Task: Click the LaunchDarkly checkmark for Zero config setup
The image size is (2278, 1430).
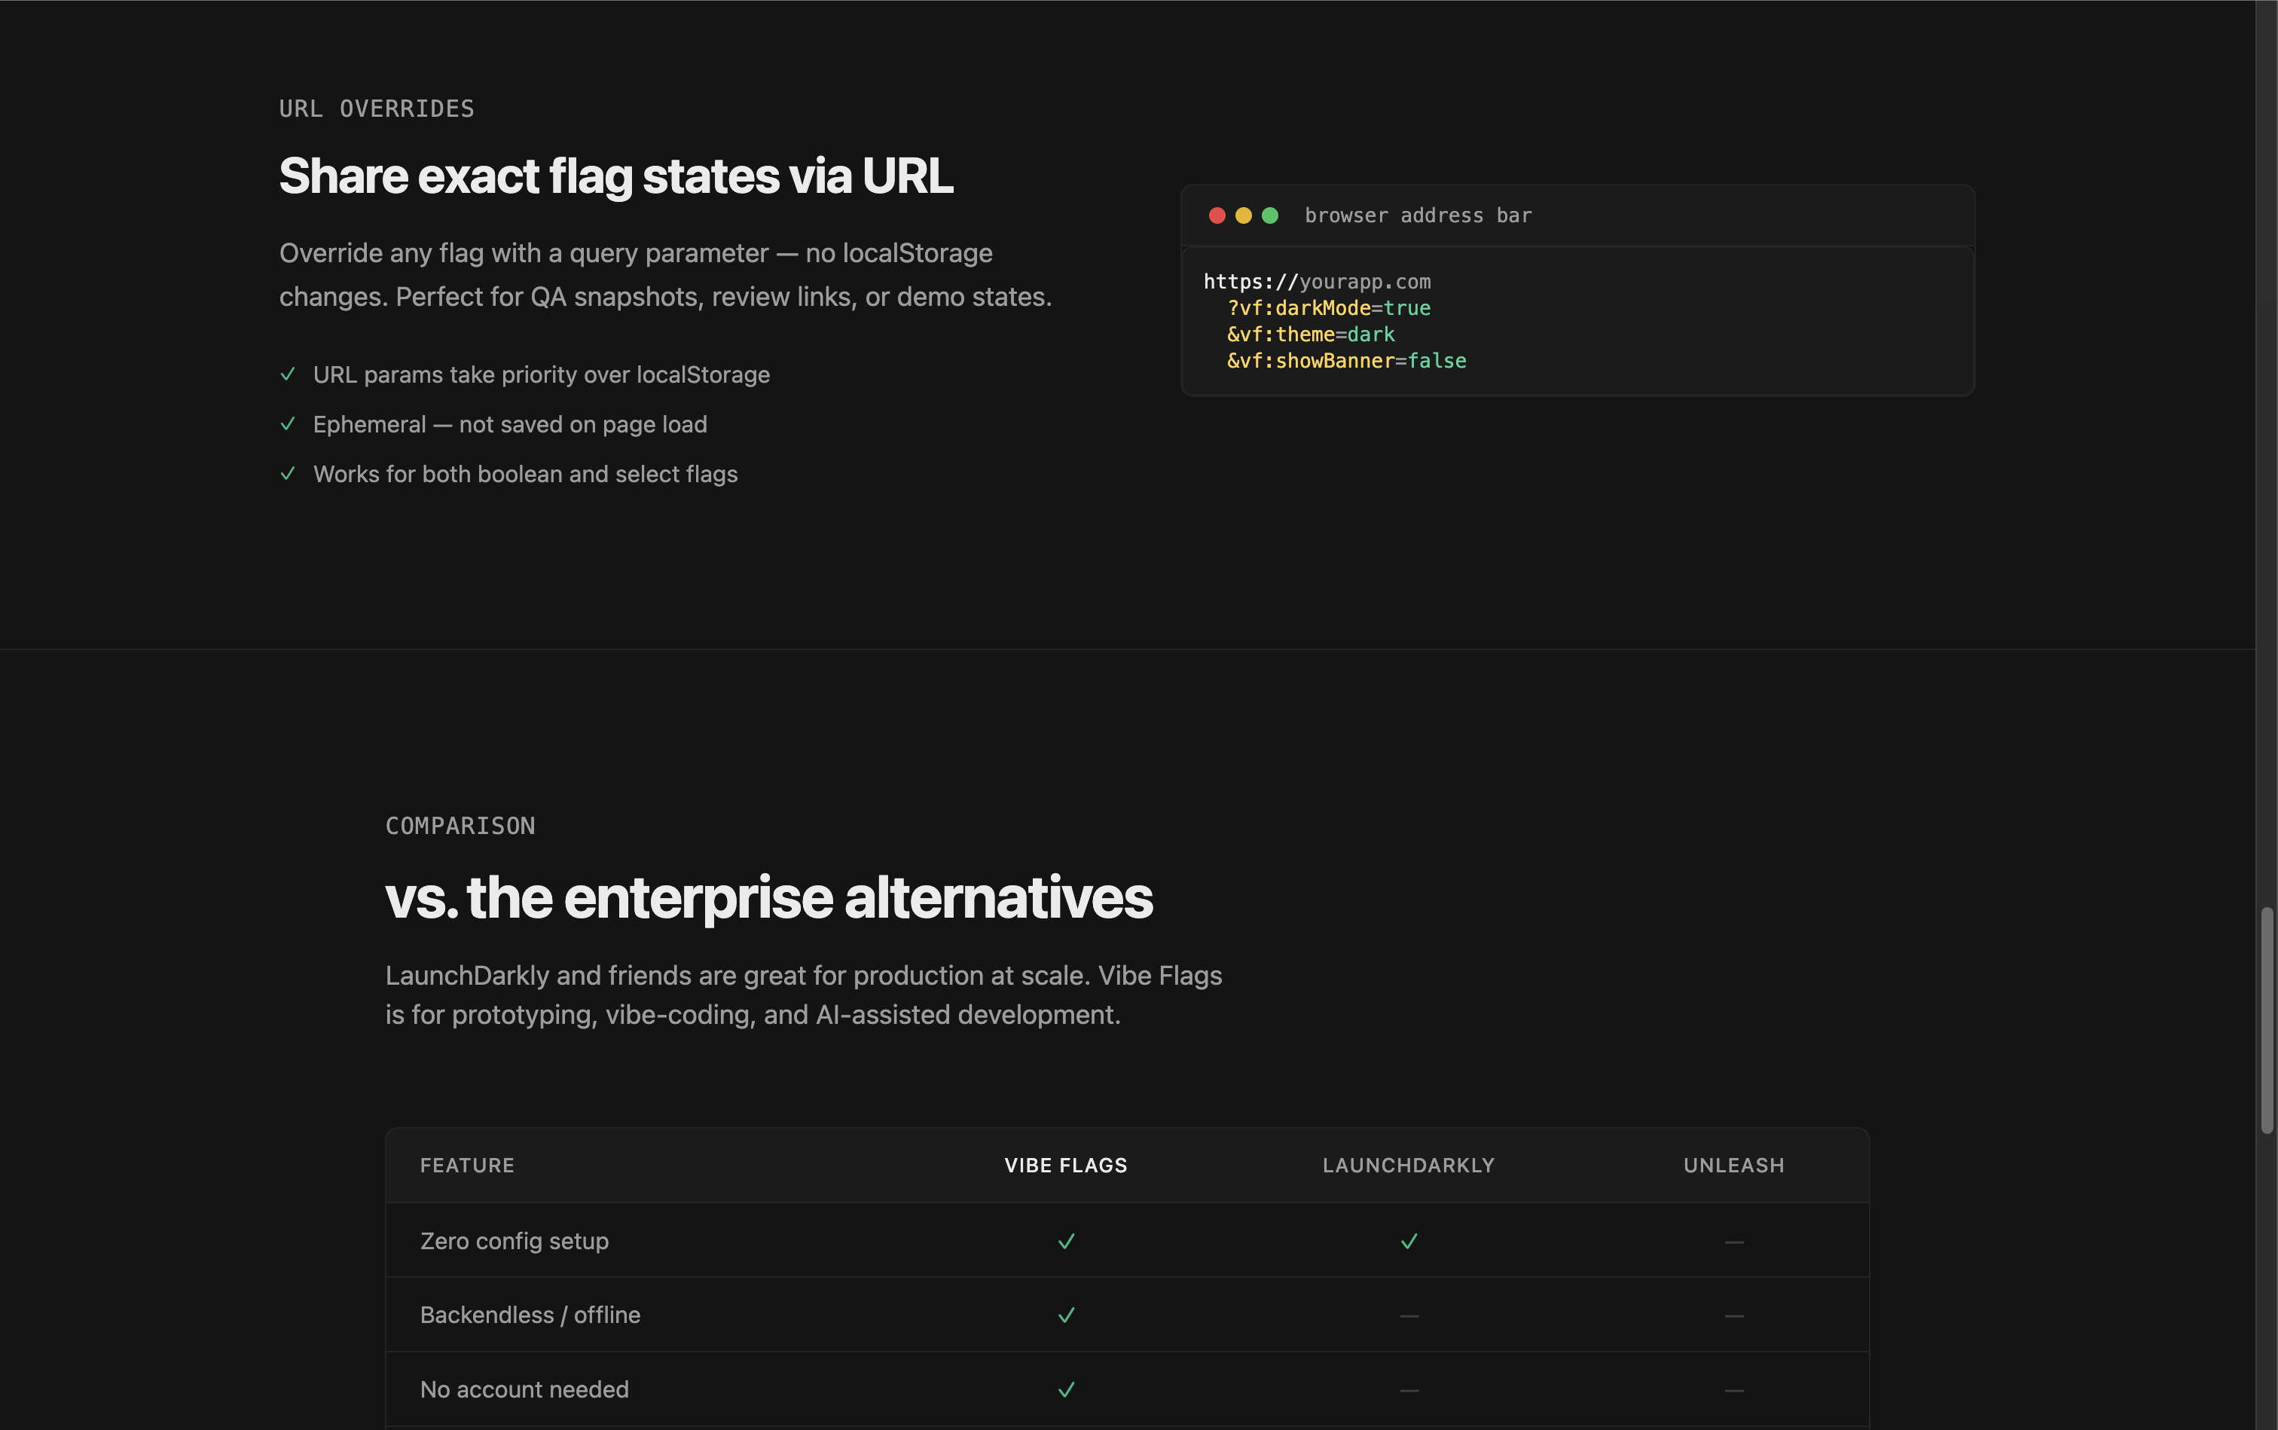Action: [1407, 1240]
